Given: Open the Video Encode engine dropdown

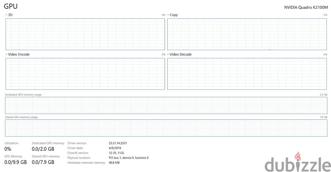Looking at the screenshot, I should pos(6,54).
